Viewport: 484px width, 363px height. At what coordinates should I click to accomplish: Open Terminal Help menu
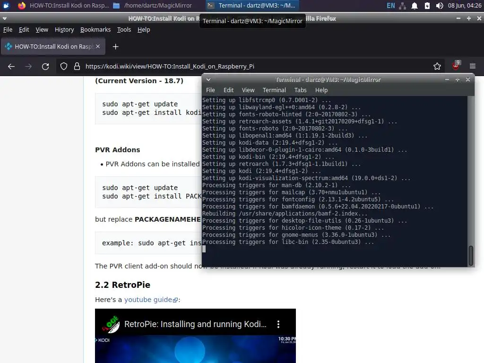(321, 90)
